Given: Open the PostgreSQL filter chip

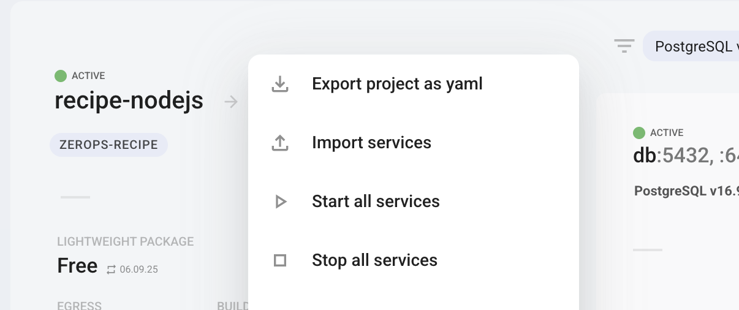Looking at the screenshot, I should tap(692, 47).
